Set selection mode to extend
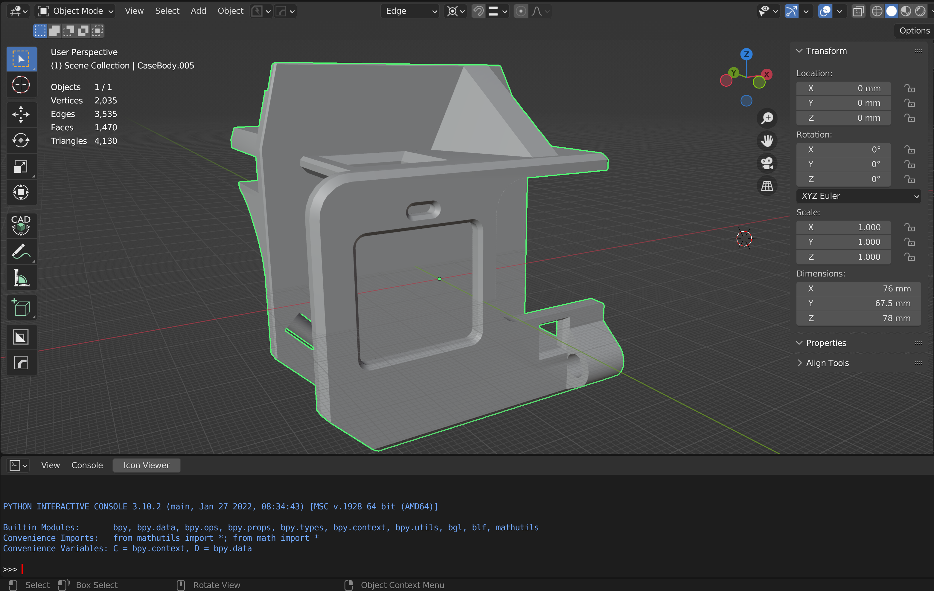The image size is (934, 591). coord(54,31)
